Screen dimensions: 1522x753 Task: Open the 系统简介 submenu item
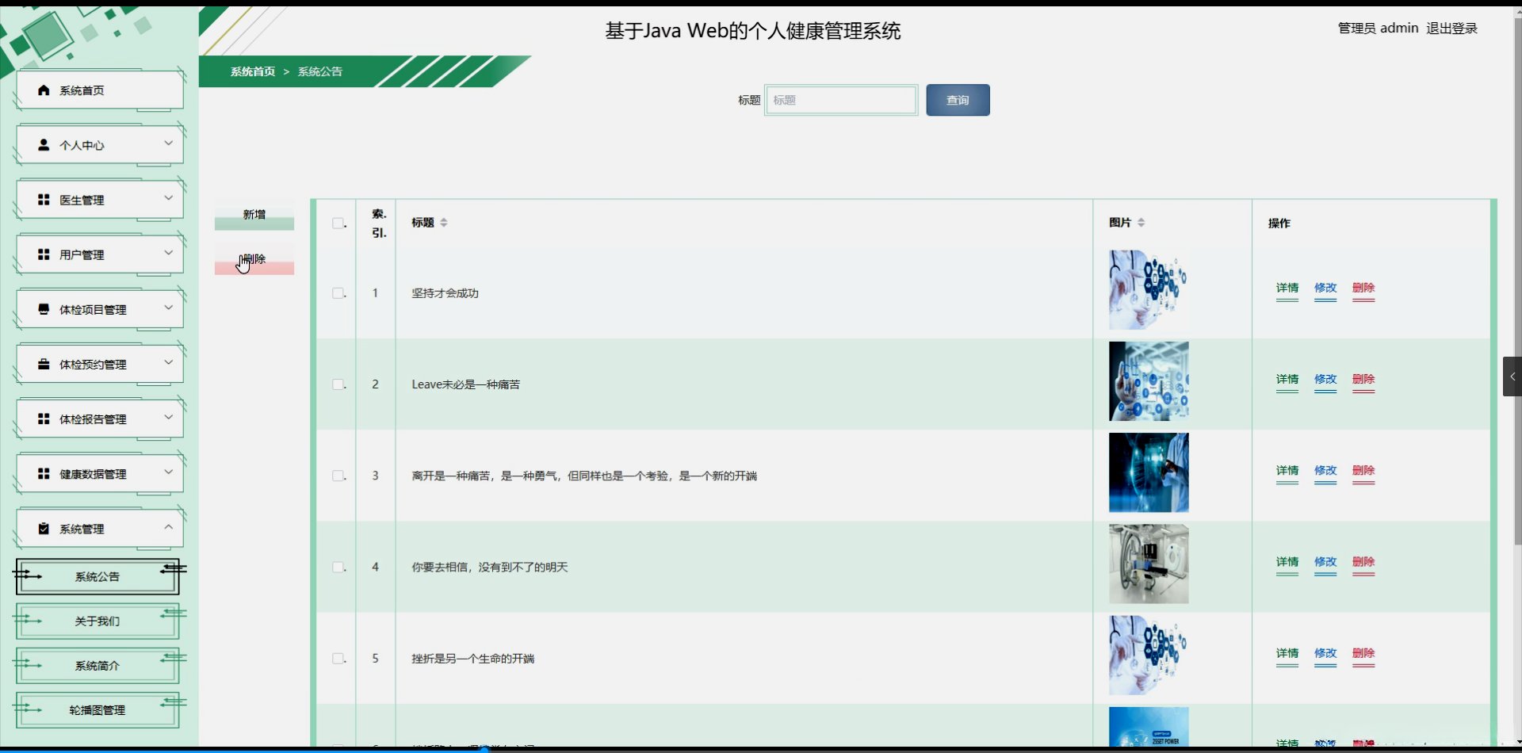pos(98,666)
